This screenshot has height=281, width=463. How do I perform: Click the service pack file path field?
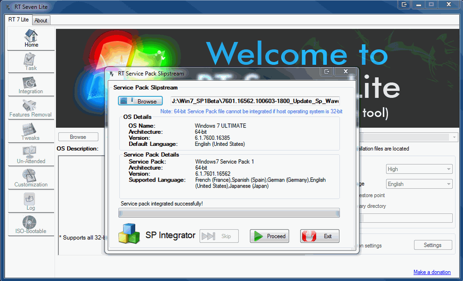pyautogui.click(x=255, y=101)
